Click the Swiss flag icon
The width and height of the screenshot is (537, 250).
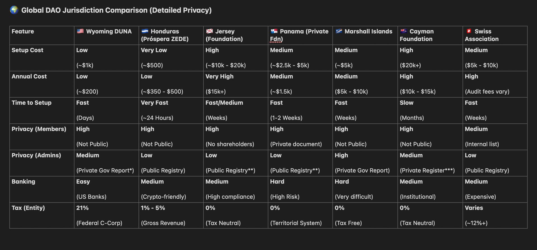tap(469, 31)
